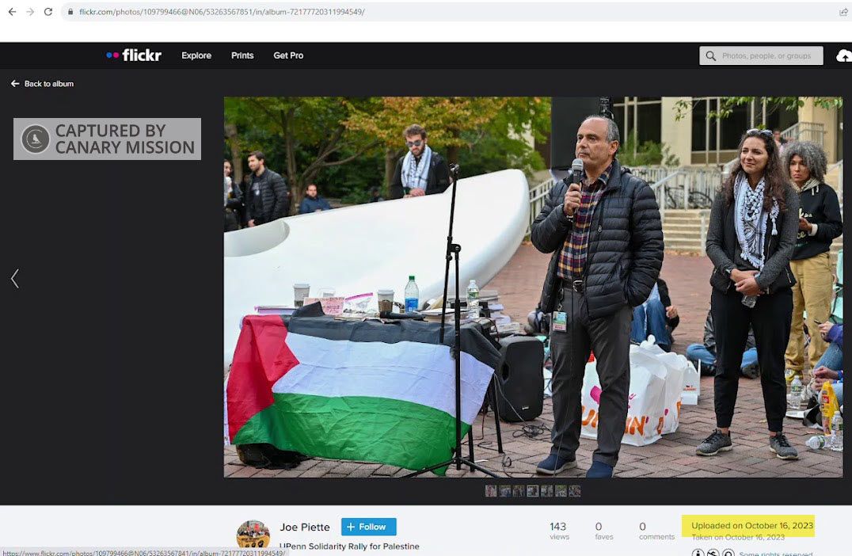Click the browser back navigation arrow
Viewport: 852px width, 556px height.
pyautogui.click(x=13, y=12)
